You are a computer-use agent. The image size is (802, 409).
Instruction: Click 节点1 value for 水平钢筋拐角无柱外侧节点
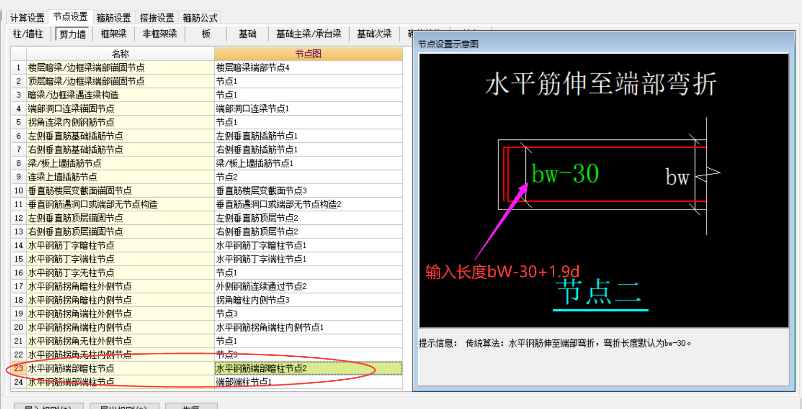pyautogui.click(x=308, y=341)
